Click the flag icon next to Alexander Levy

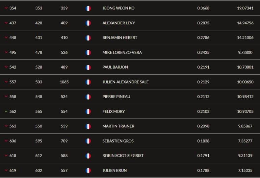(88, 23)
